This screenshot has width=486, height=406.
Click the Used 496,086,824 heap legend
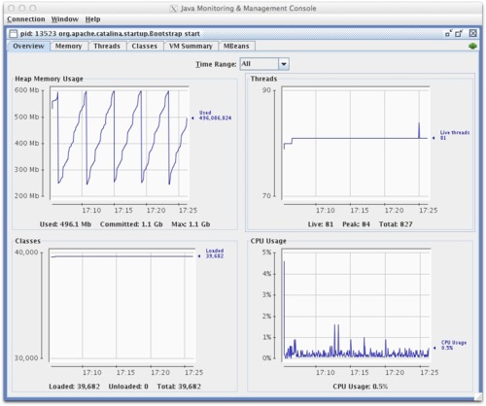pyautogui.click(x=212, y=116)
